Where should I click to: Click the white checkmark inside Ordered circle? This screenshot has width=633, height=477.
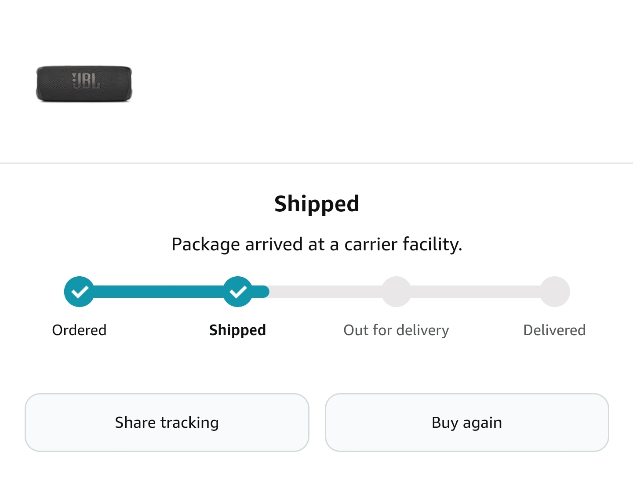point(80,292)
